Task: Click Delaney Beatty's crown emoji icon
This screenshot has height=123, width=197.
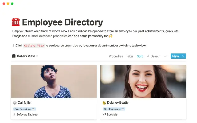Action: pyautogui.click(x=104, y=103)
